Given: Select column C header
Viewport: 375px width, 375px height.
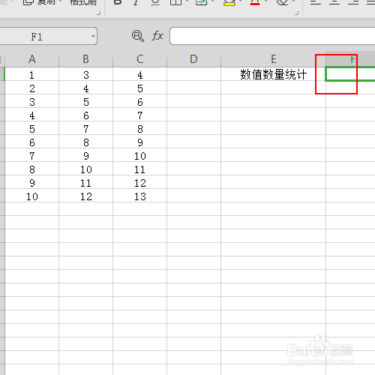Looking at the screenshot, I should 139,59.
